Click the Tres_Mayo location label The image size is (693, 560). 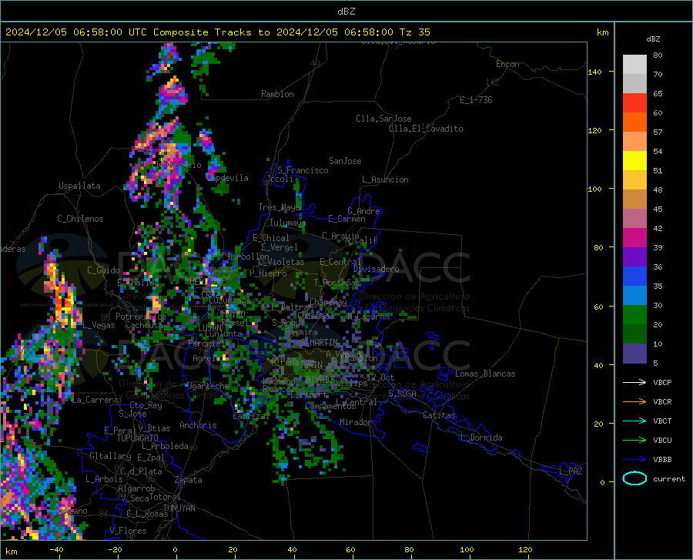tap(279, 207)
